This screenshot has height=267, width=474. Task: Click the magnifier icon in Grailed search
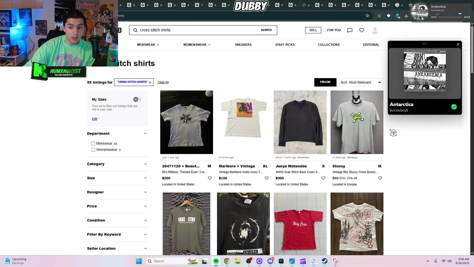(135, 30)
